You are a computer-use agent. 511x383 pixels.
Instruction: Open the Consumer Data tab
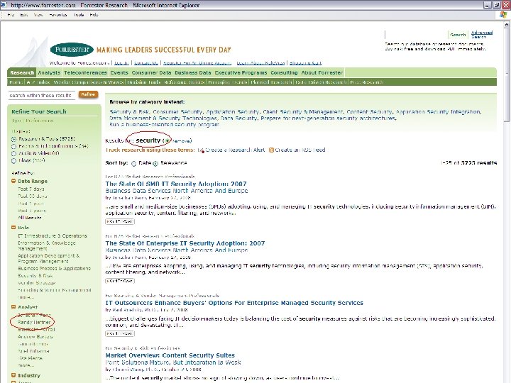pyautogui.click(x=151, y=72)
